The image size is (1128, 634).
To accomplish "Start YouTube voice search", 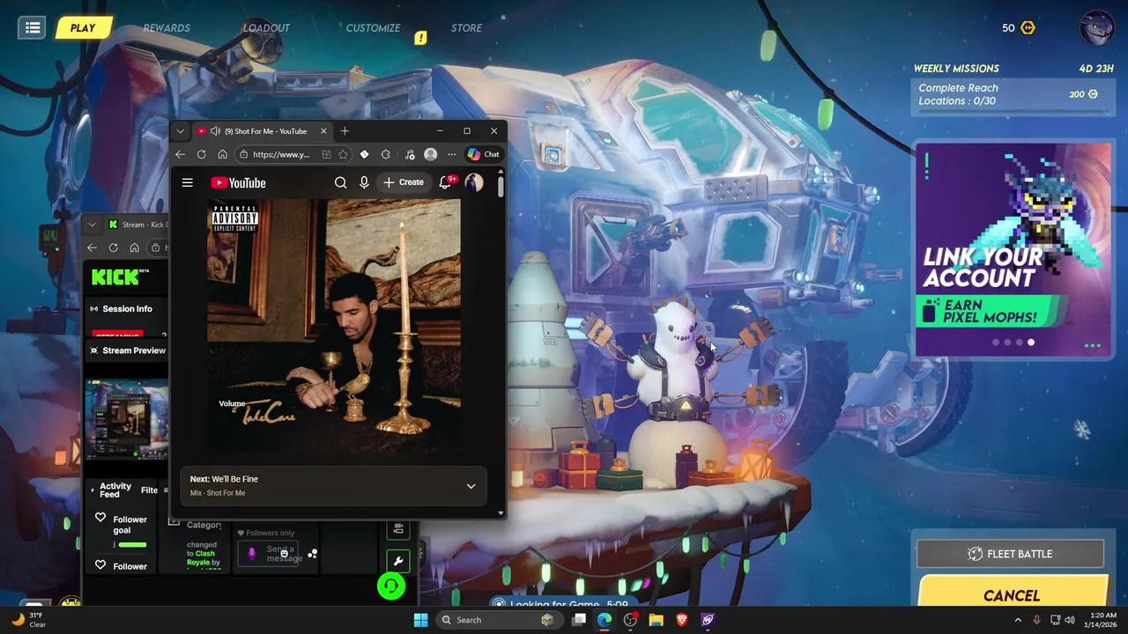I will 364,182.
